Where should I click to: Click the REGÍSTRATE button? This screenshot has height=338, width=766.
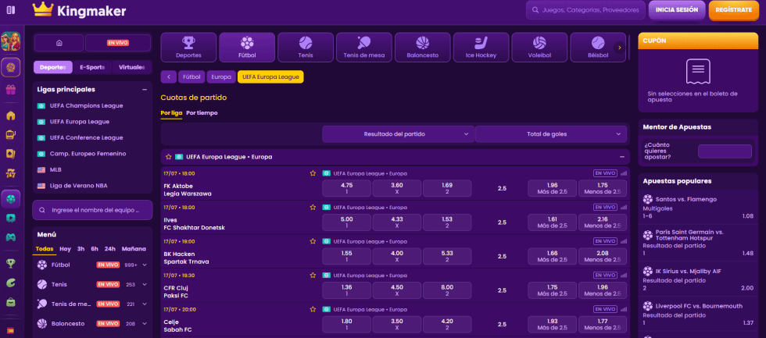(x=733, y=10)
